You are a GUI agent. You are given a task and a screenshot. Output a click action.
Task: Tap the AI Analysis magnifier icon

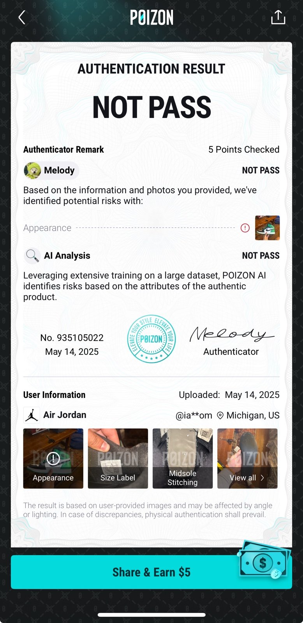coord(32,256)
